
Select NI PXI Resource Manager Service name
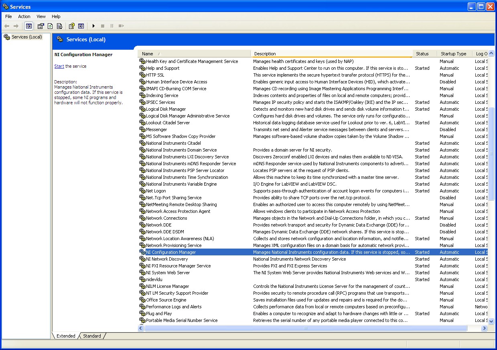[178, 266]
